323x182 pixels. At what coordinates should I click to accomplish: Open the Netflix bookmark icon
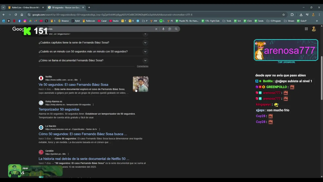[x=14, y=21]
